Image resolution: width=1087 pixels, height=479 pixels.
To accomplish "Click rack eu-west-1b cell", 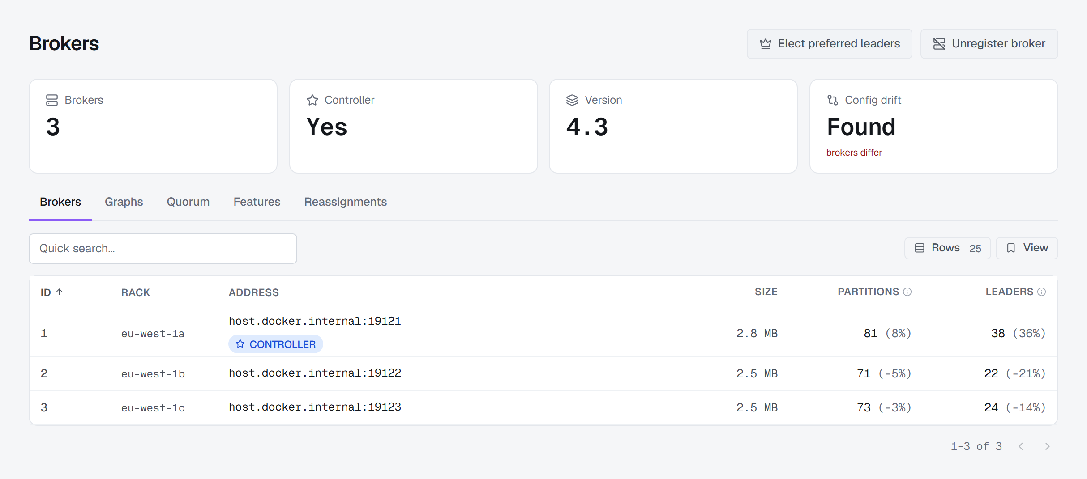I will [x=153, y=374].
